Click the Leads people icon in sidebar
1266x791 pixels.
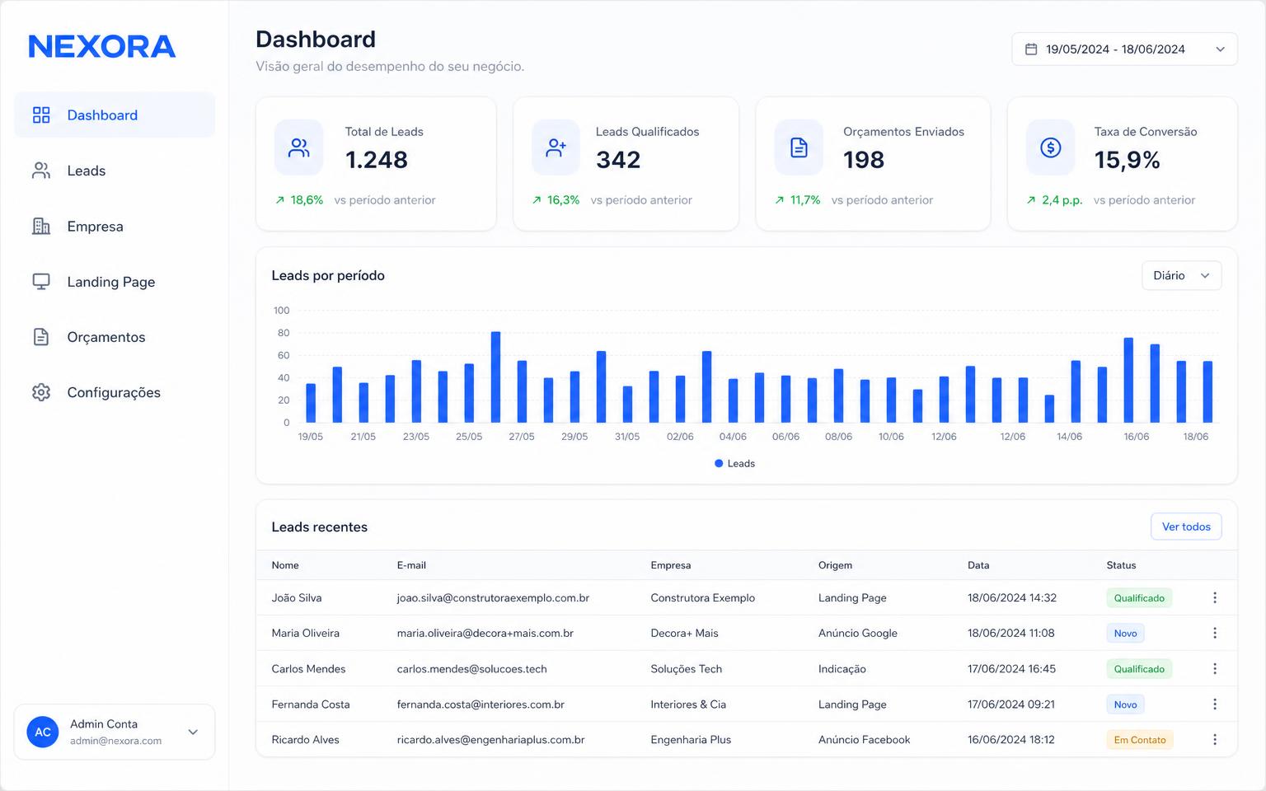pos(41,171)
